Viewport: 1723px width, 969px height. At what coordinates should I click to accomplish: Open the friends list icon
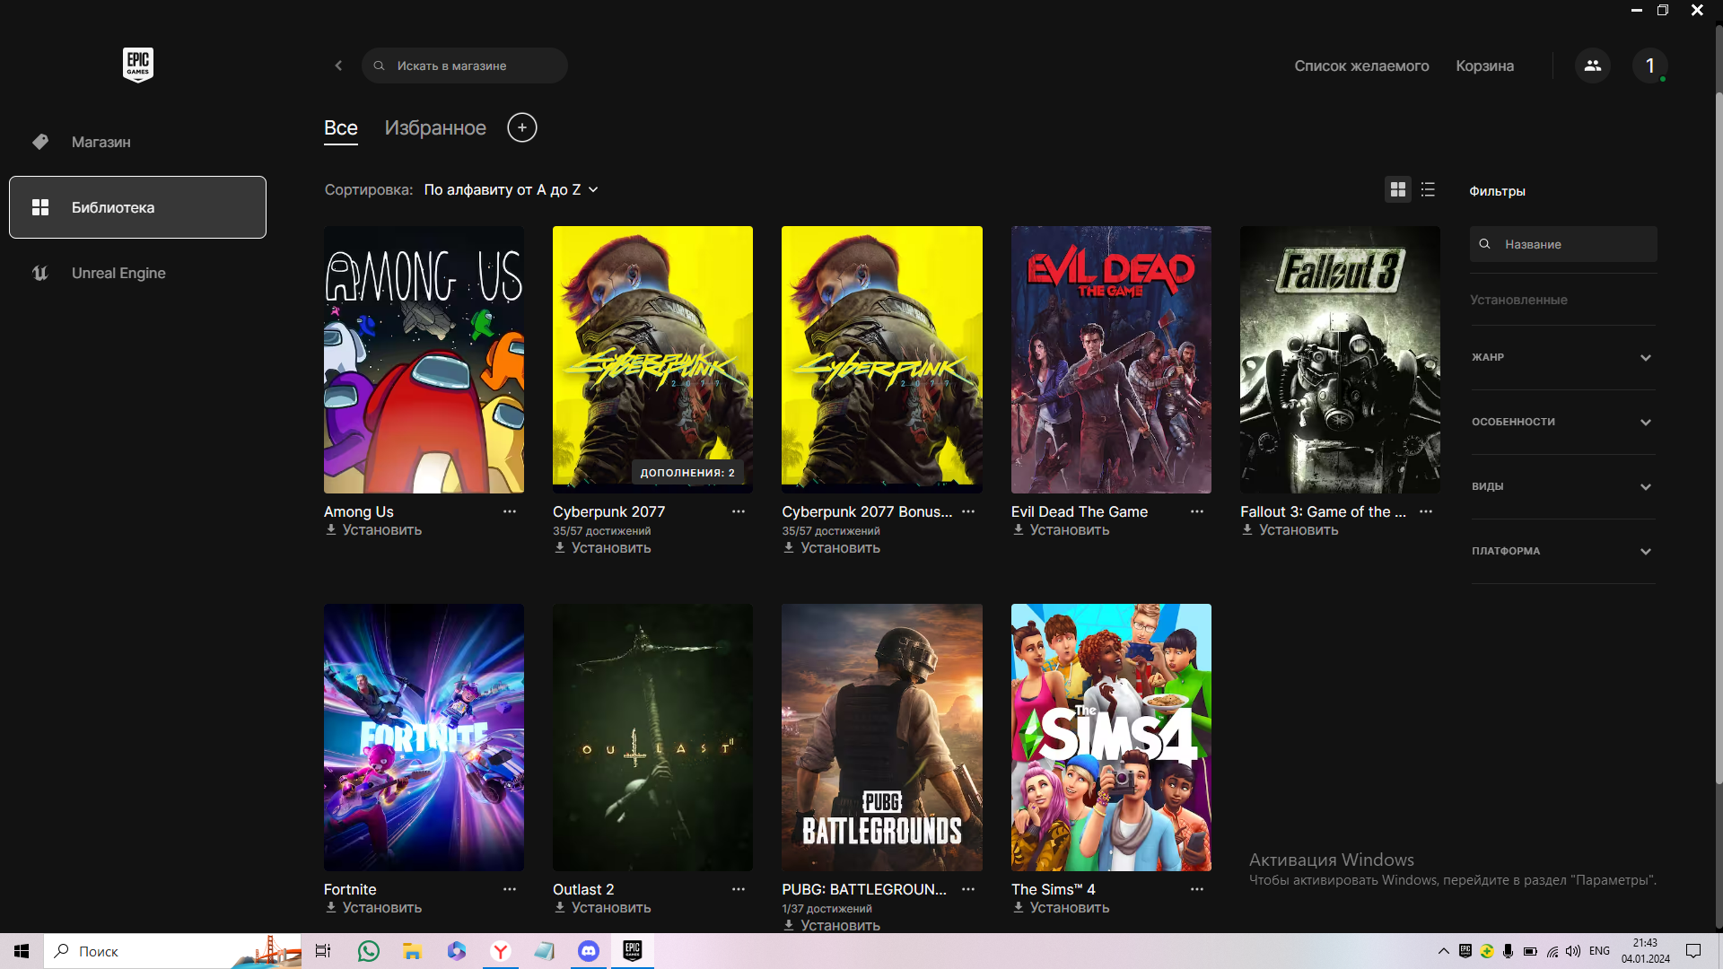(1593, 65)
